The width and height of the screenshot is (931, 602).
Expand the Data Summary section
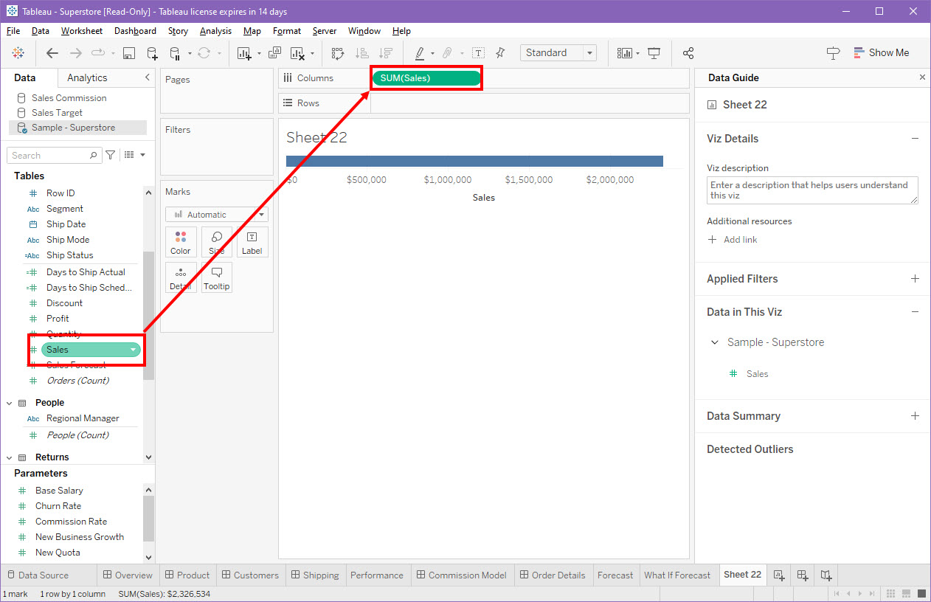(x=915, y=416)
